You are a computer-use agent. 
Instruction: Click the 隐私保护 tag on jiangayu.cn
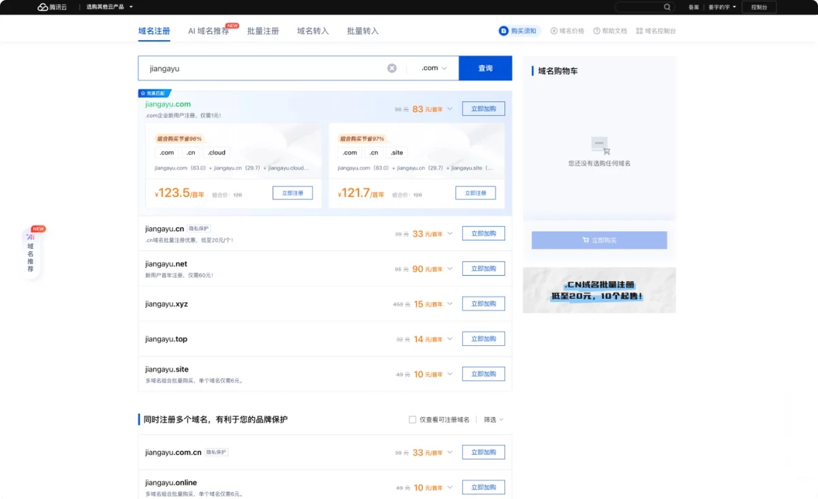198,229
